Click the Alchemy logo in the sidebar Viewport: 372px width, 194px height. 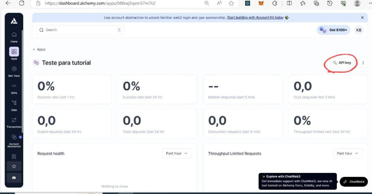click(x=14, y=21)
